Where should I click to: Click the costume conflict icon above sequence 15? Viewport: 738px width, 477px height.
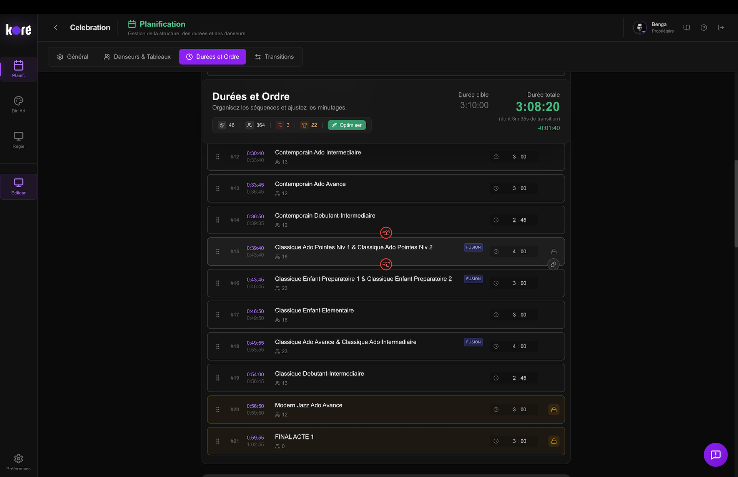coord(386,233)
